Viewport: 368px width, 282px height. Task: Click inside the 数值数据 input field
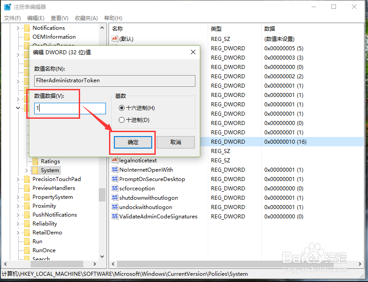click(x=70, y=108)
